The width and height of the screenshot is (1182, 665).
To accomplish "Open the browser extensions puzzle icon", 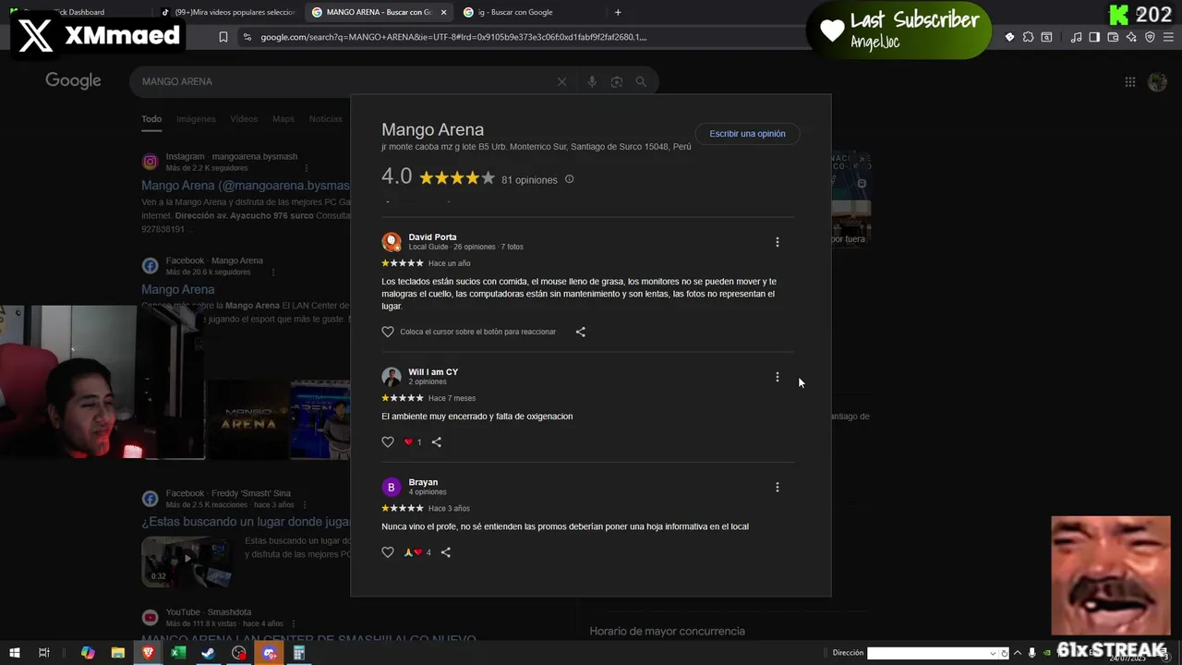I will click(x=1028, y=37).
